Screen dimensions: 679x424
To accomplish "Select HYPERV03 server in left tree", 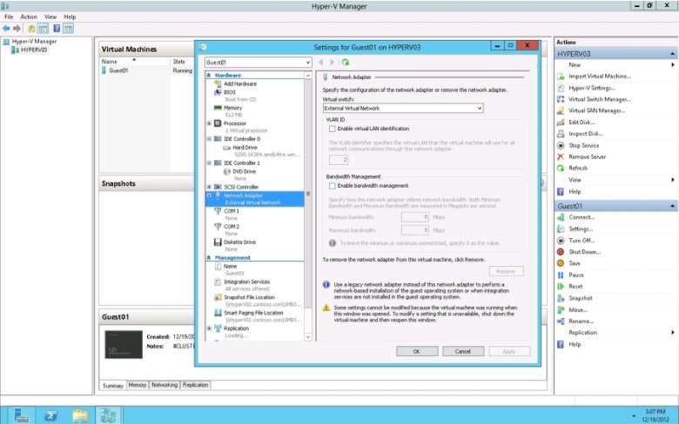I will (x=34, y=50).
